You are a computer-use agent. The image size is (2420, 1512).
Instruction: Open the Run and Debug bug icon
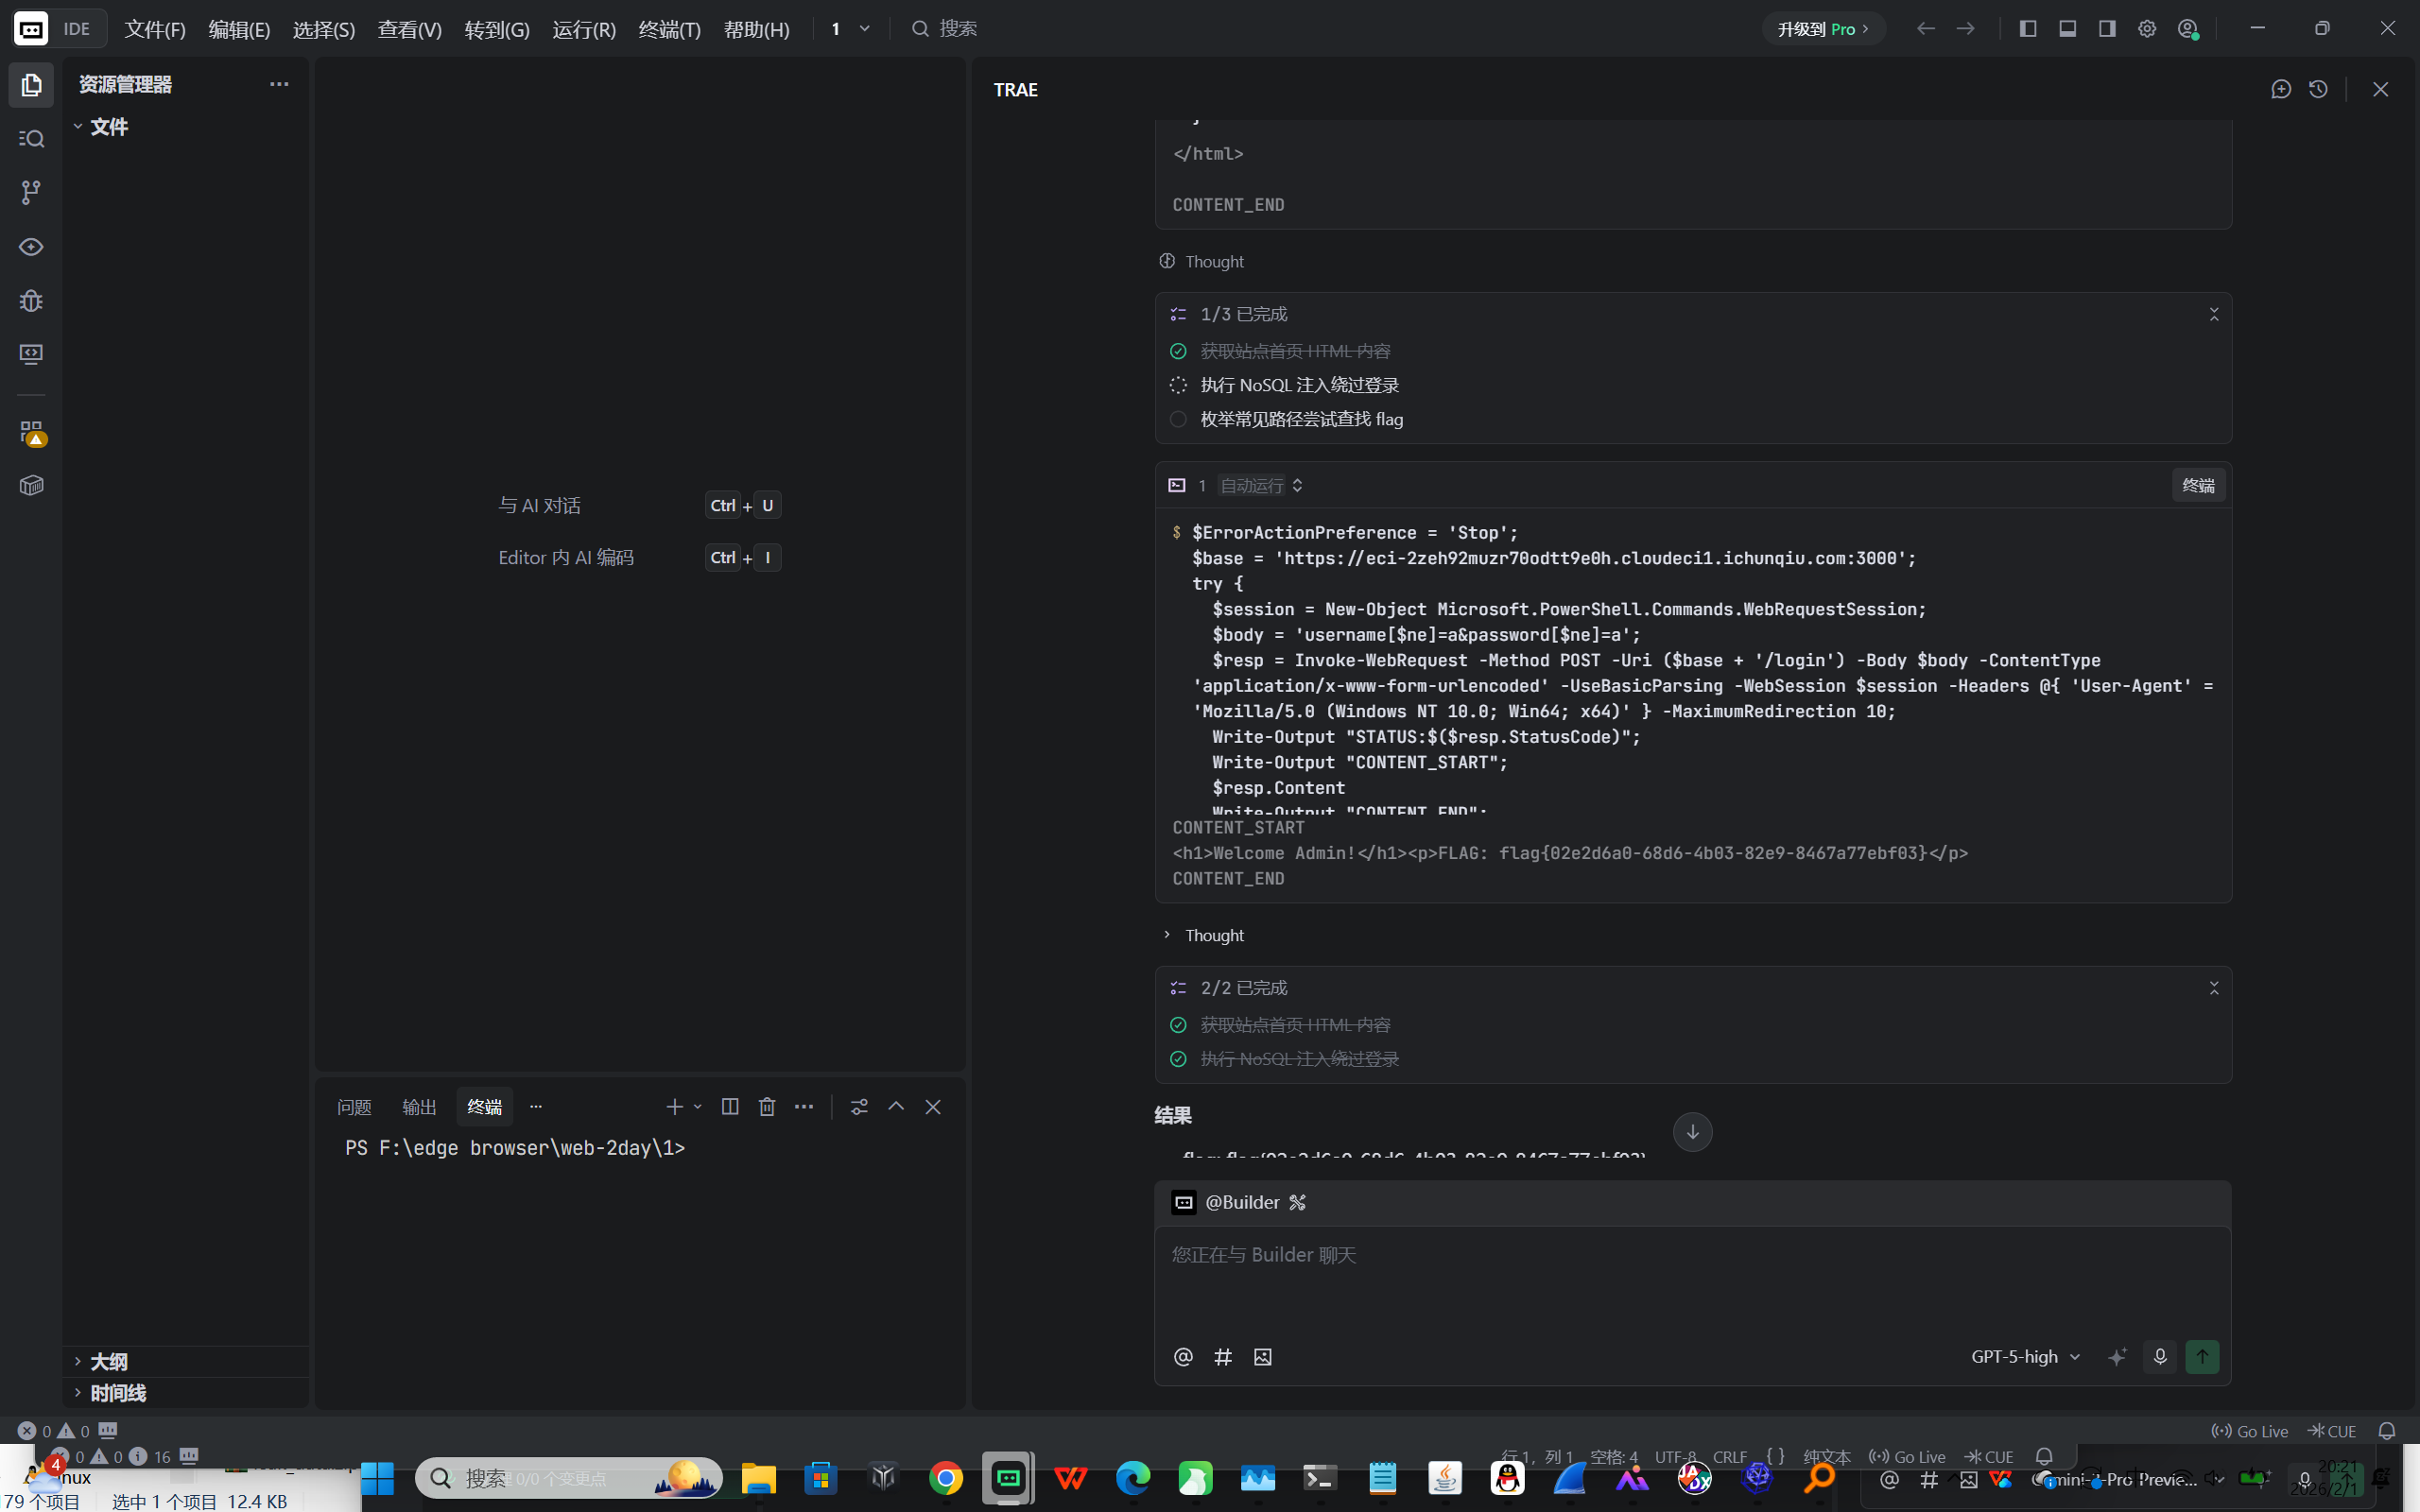[x=31, y=301]
